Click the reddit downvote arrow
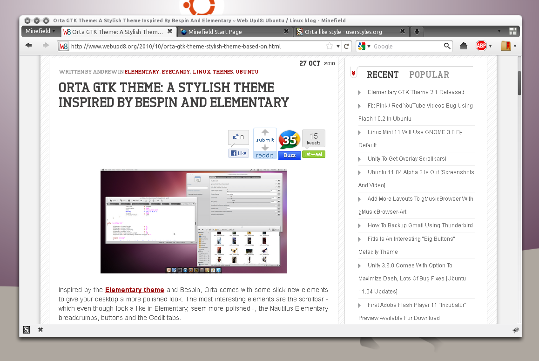The width and height of the screenshot is (539, 361). [265, 147]
